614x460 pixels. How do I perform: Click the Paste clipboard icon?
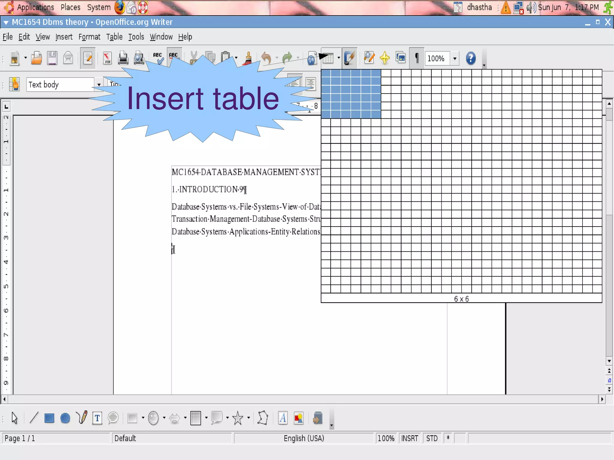225,58
